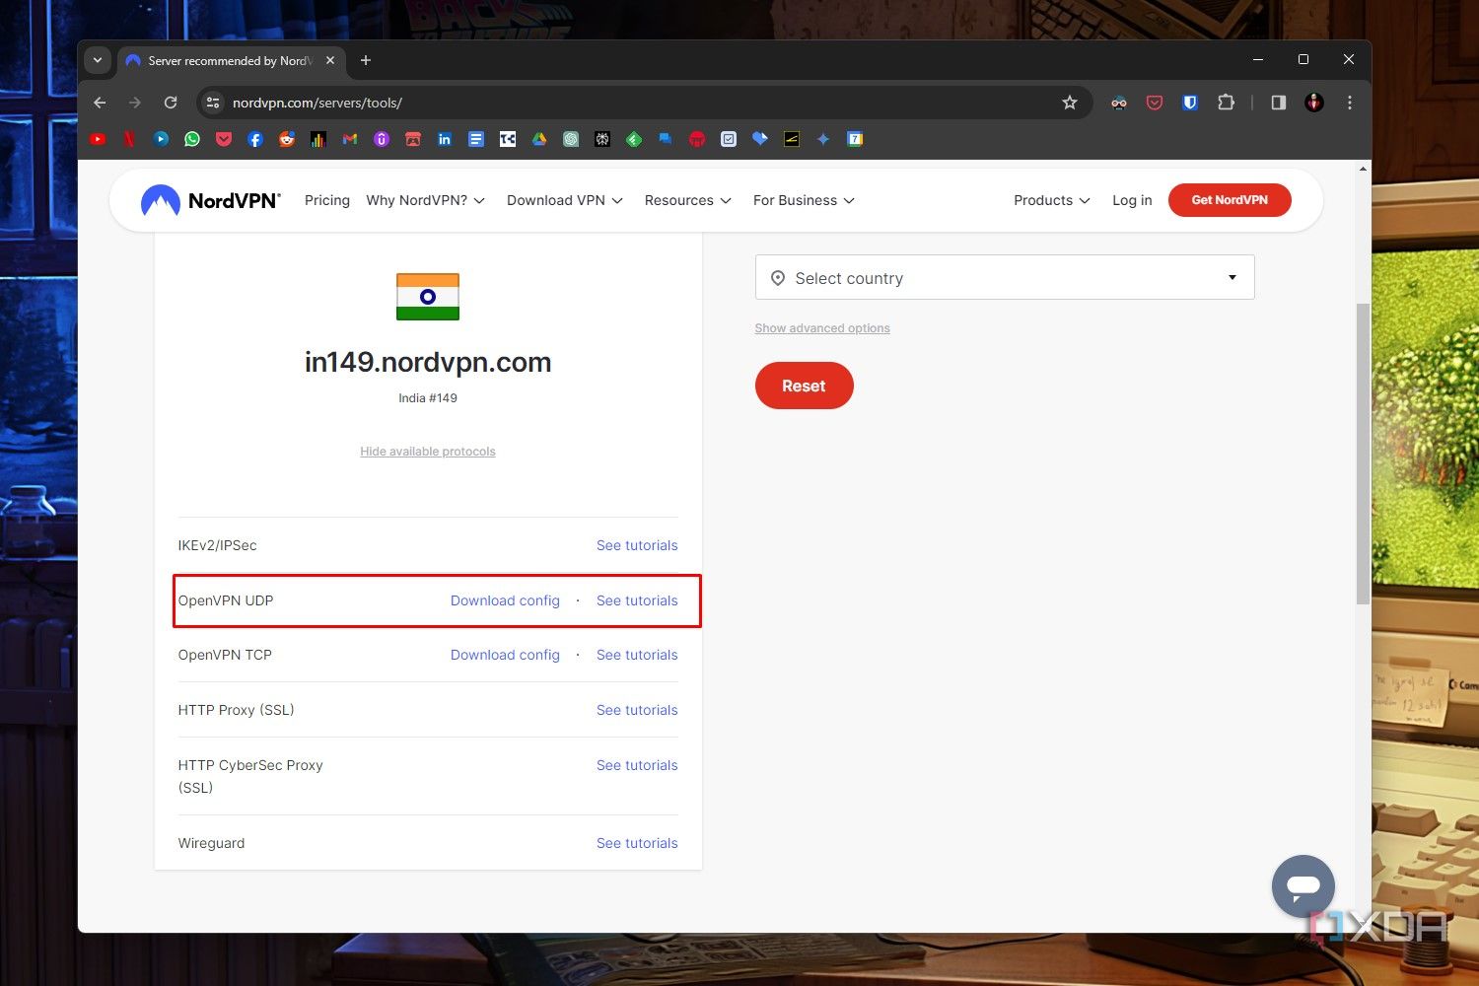
Task: Show advanced options
Action: pyautogui.click(x=821, y=327)
